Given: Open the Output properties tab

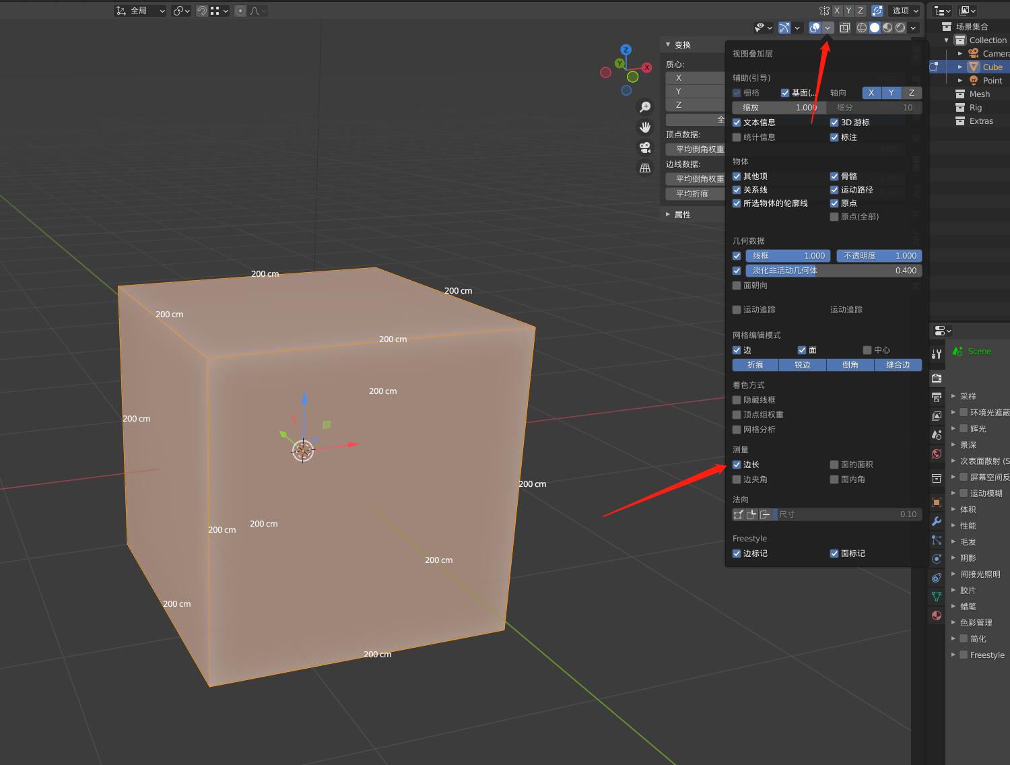Looking at the screenshot, I should pos(937,397).
